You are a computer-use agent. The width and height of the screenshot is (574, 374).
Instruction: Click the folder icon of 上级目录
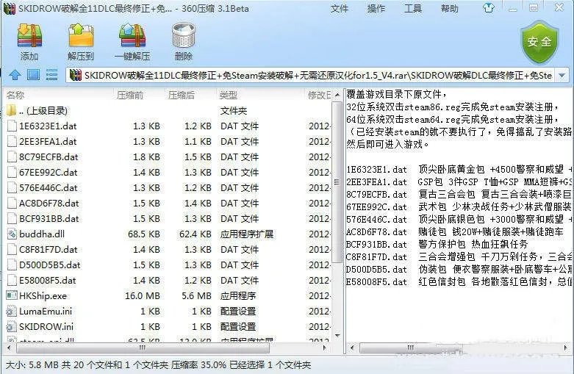[x=12, y=109]
